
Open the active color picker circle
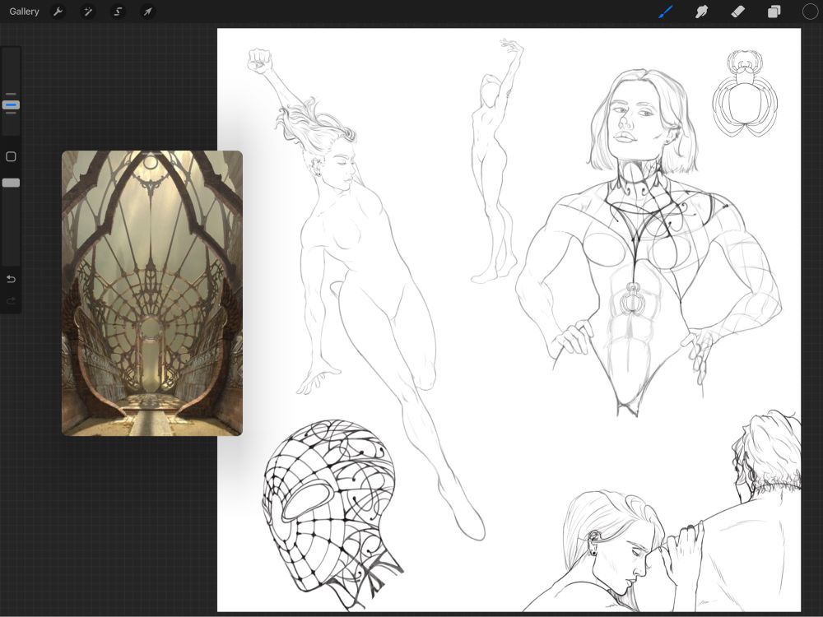pos(810,12)
